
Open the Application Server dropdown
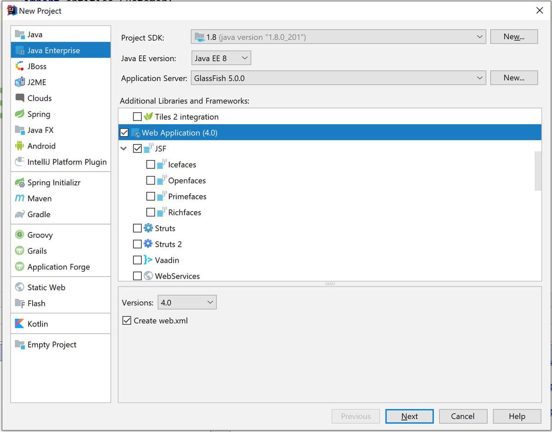tap(339, 78)
